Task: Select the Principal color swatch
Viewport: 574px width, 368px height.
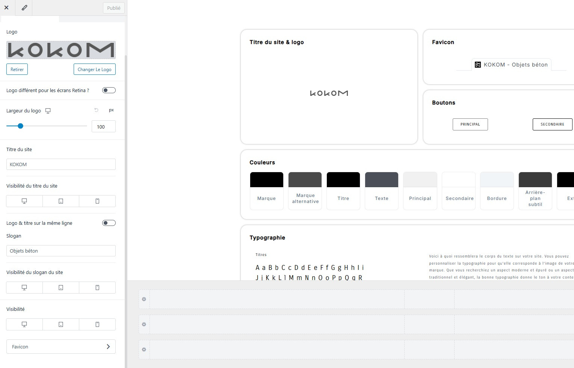Action: click(420, 191)
